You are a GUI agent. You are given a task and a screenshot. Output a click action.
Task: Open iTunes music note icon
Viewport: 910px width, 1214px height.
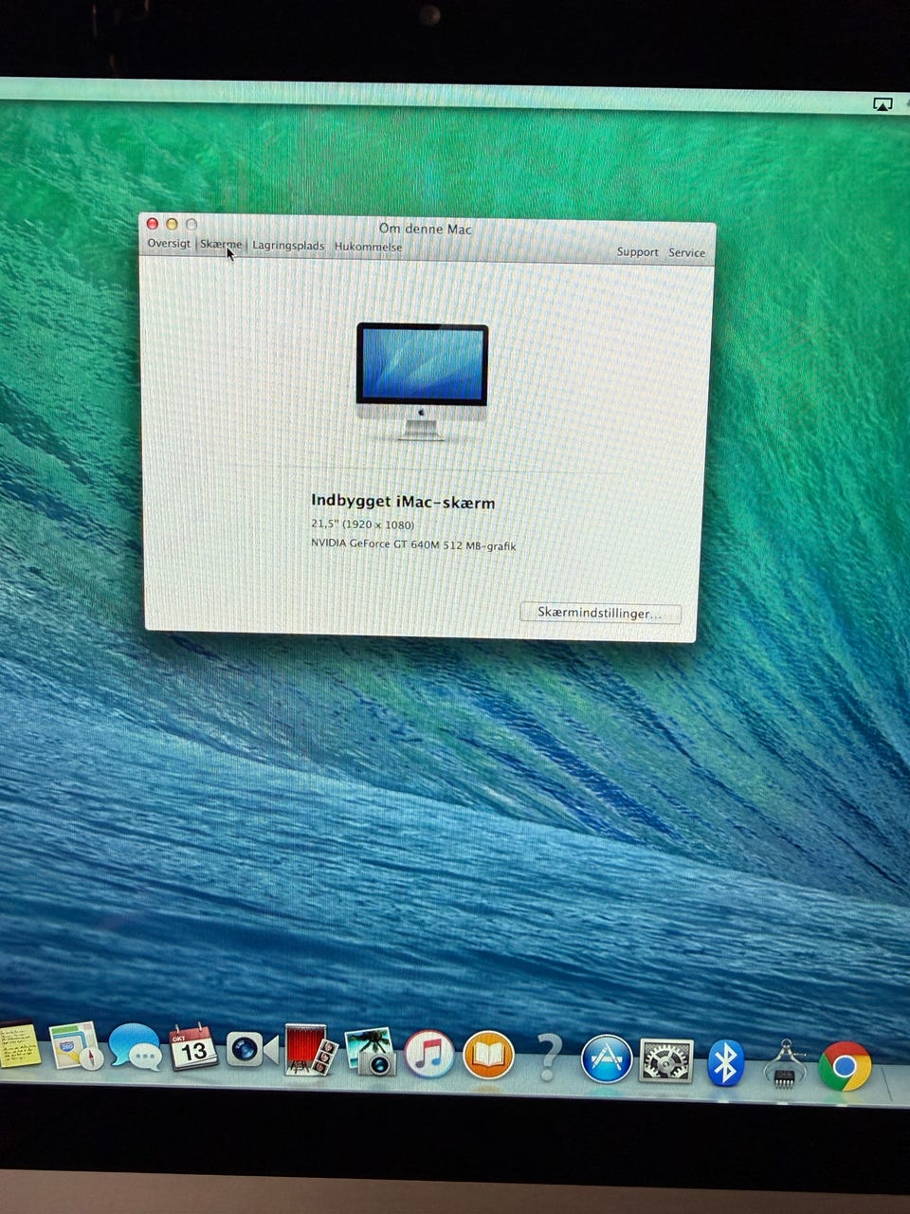[x=429, y=1055]
